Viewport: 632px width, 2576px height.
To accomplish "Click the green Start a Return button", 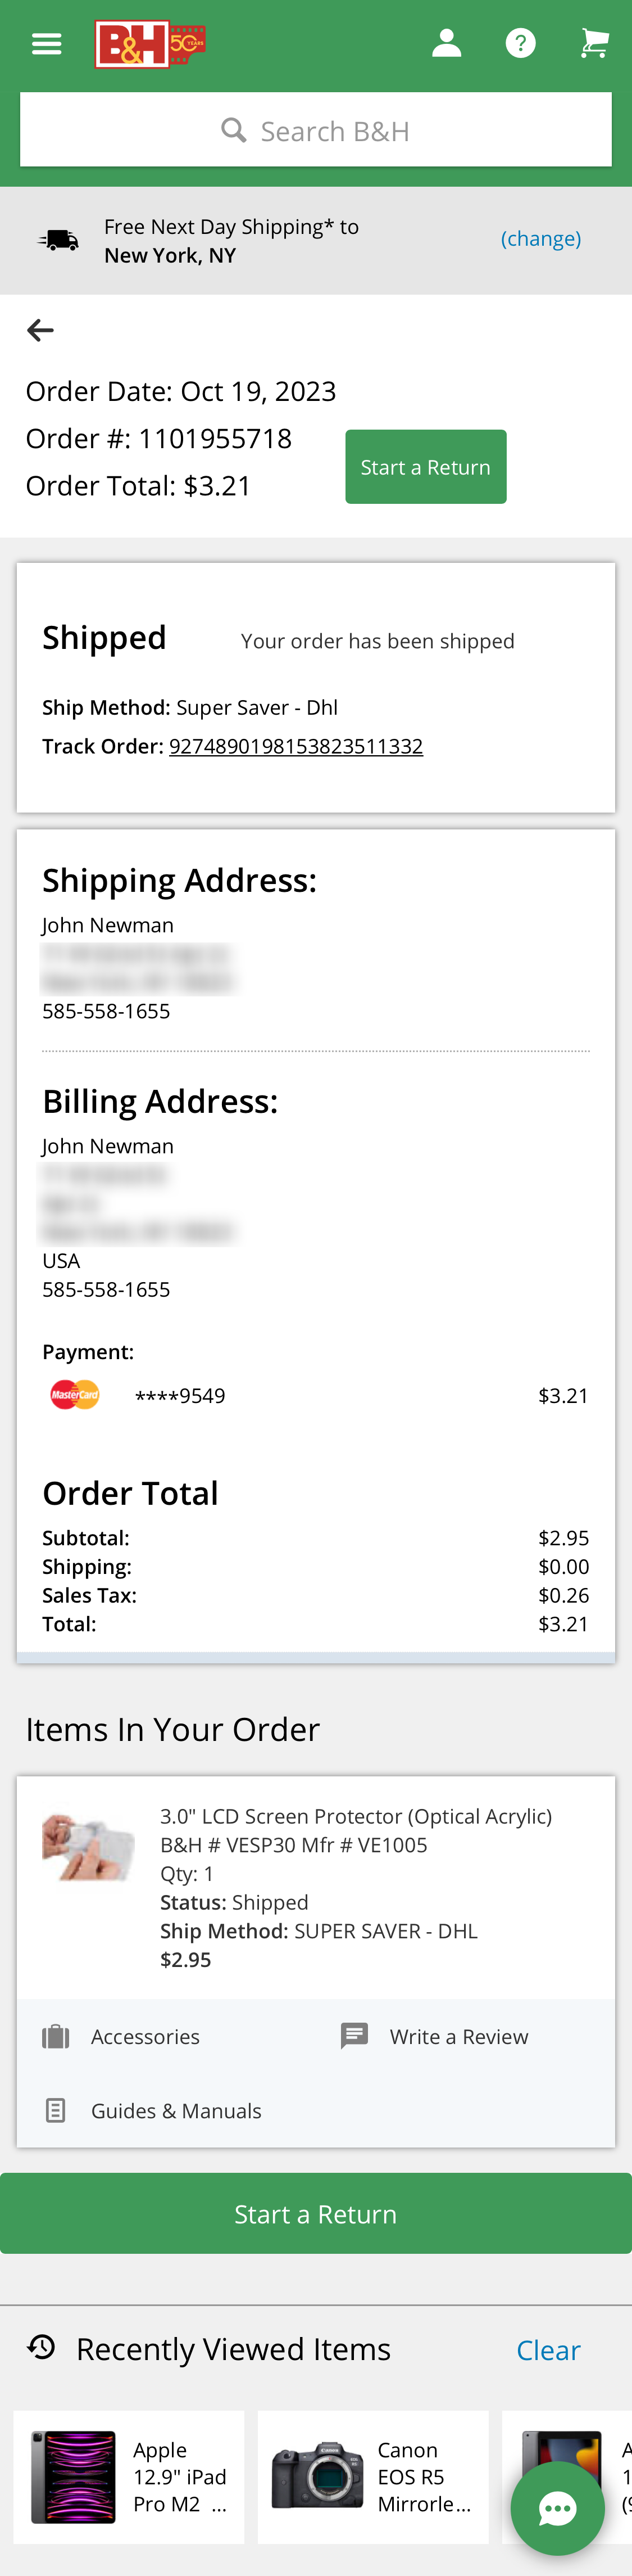I will coord(425,466).
